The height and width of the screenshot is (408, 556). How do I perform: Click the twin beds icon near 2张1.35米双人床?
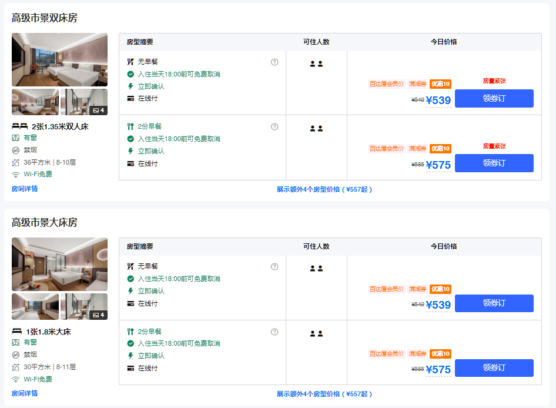point(20,126)
